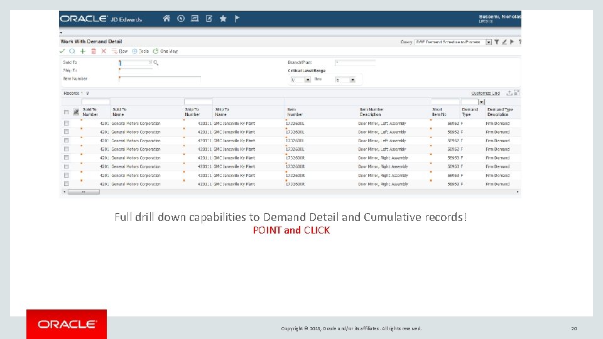The image size is (603, 339).
Task: Check the second Door Mirror Right row
Action: (x=66, y=166)
